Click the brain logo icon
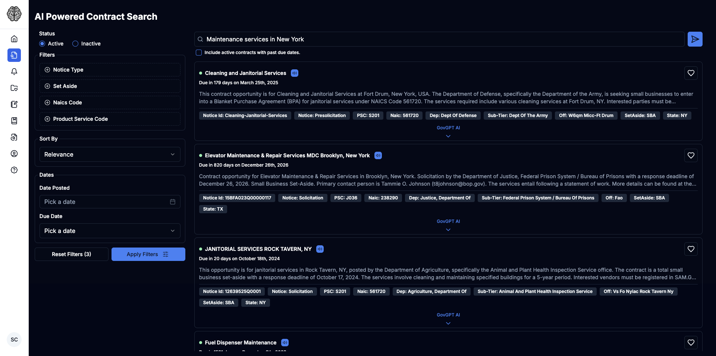The image size is (716, 356). pos(14,14)
